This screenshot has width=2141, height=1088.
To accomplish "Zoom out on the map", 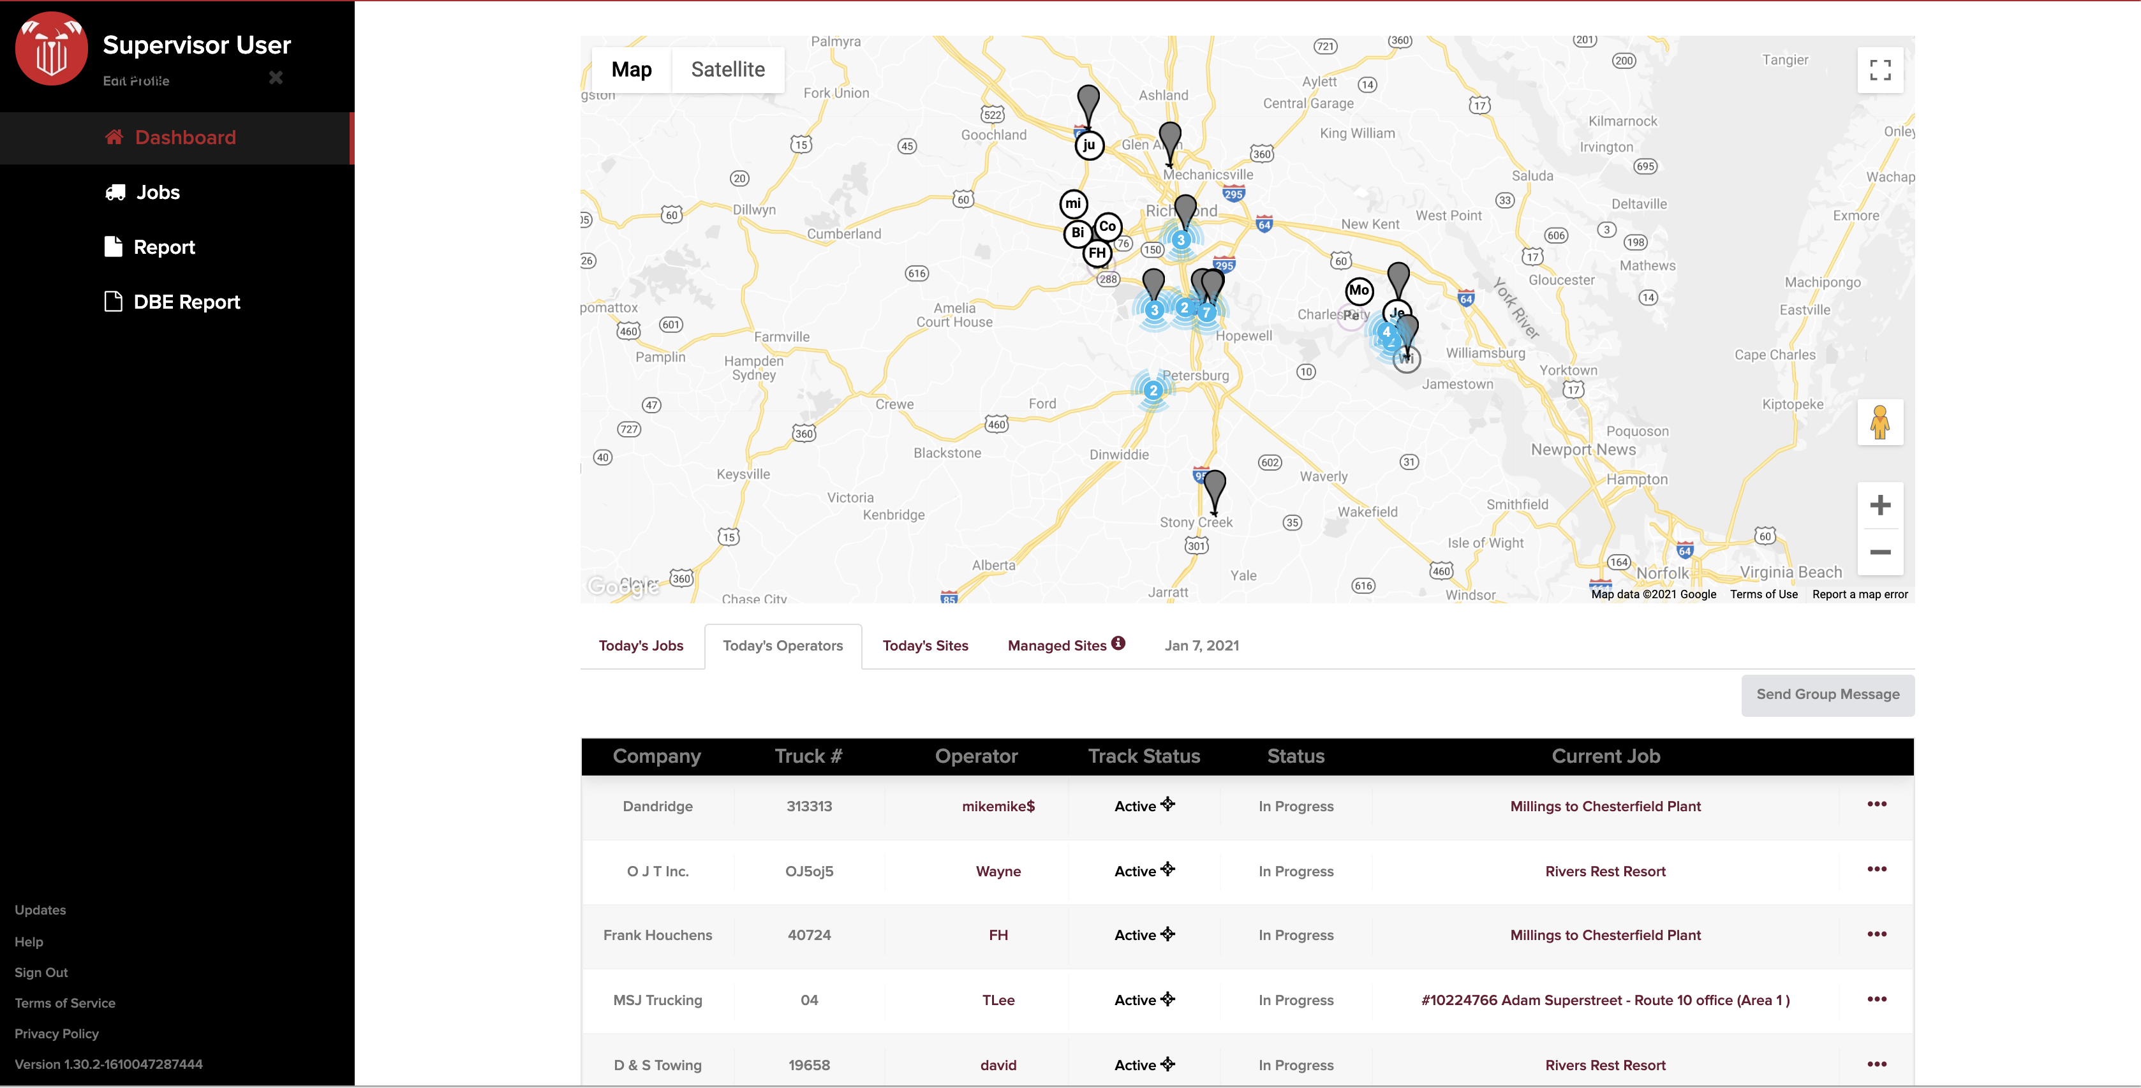I will 1879,552.
